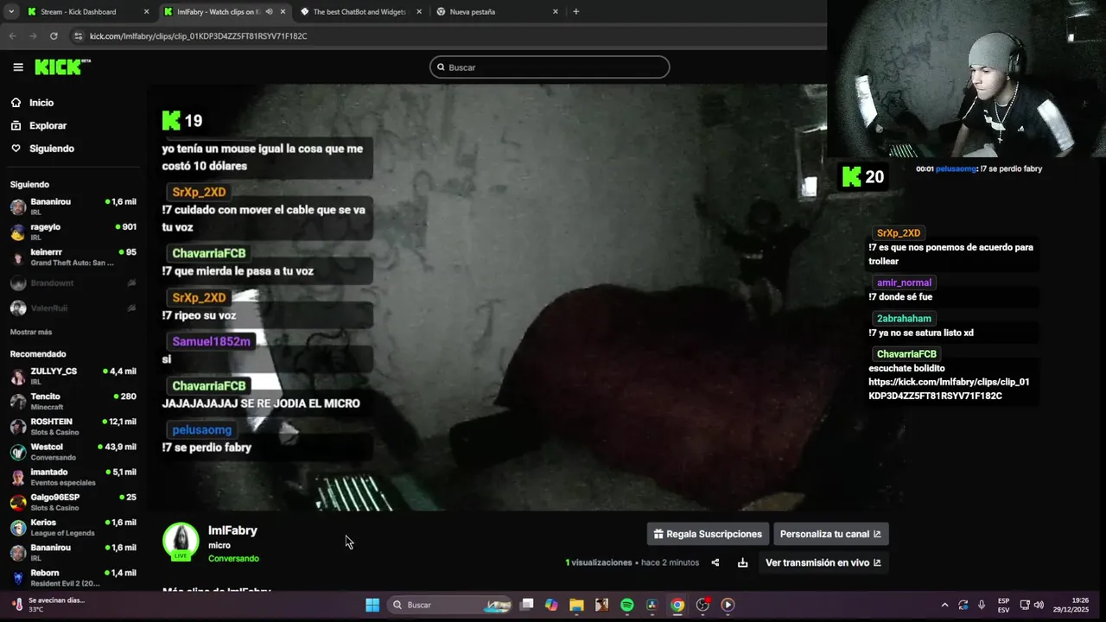Viewport: 1106px width, 622px height.
Task: Open Explorar in the Kick sidebar
Action: (48, 125)
